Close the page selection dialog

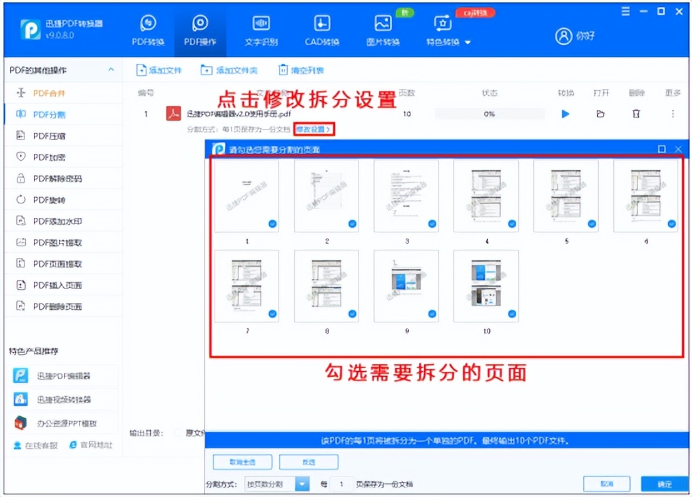pyautogui.click(x=678, y=149)
